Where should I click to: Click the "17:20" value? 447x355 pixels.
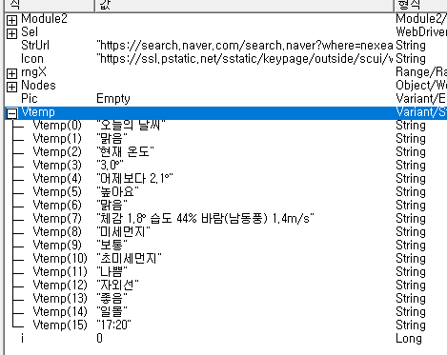click(x=113, y=325)
